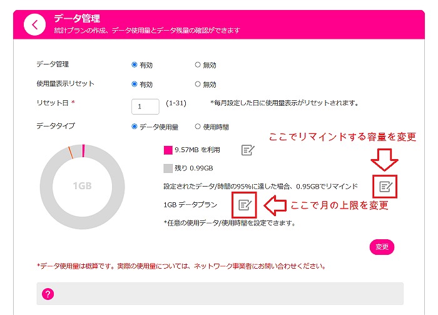Click the (1-31) range hint
This screenshot has height=315, width=438.
(176, 103)
